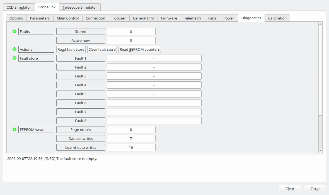Click the Fault 8 value field

pyautogui.click(x=154, y=121)
